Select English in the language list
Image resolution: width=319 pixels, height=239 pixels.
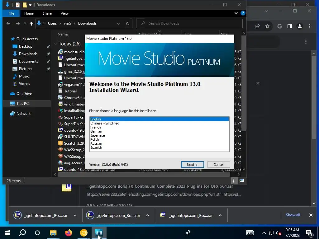pos(159,119)
